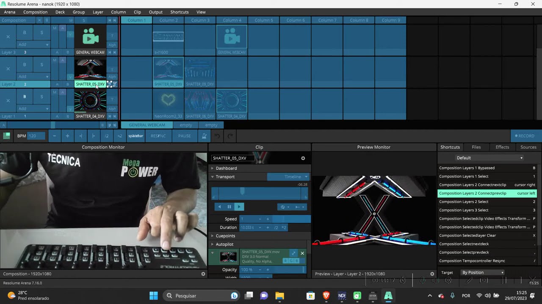Click the Windows Start button

154,296
